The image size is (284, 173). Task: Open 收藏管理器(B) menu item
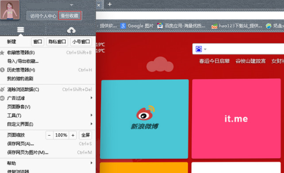pos(48,53)
